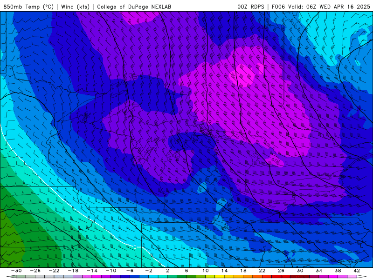
Task: Click the 10 value on the temperature scale
Action: (x=206, y=271)
